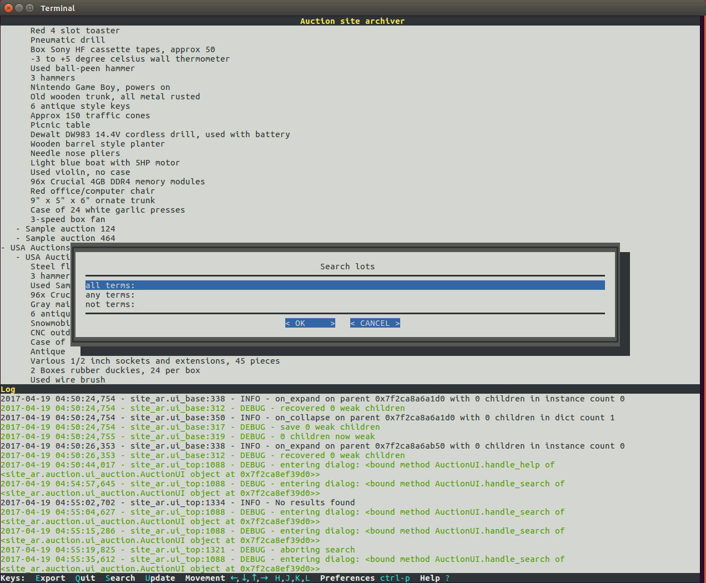Close the Terminal window with red button
Viewport: 706px width, 583px height.
coord(8,8)
